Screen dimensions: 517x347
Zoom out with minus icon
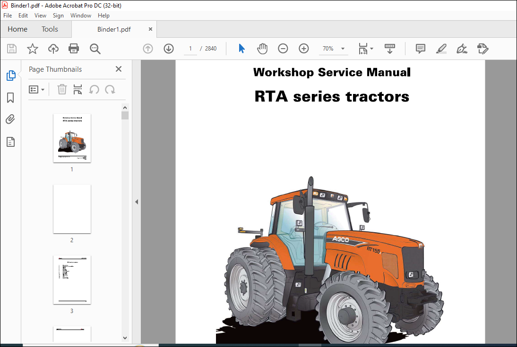(x=283, y=49)
